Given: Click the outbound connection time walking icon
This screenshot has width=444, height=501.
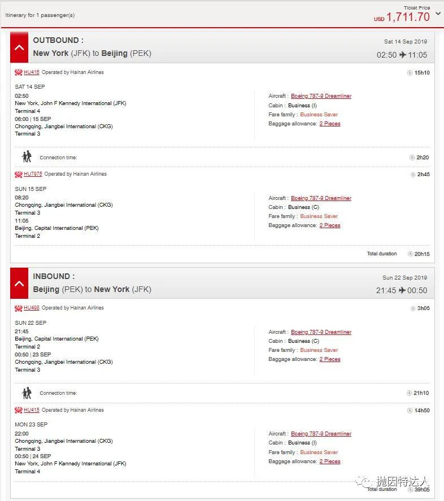Looking at the screenshot, I should pos(27,157).
